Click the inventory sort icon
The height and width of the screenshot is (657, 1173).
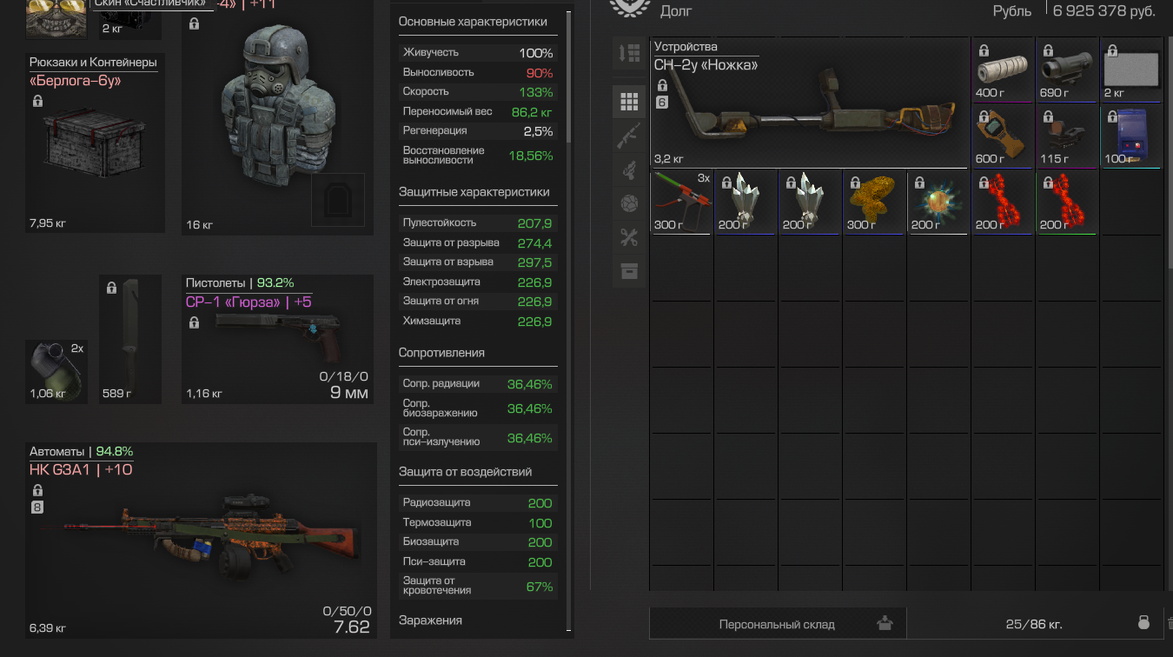(x=629, y=53)
